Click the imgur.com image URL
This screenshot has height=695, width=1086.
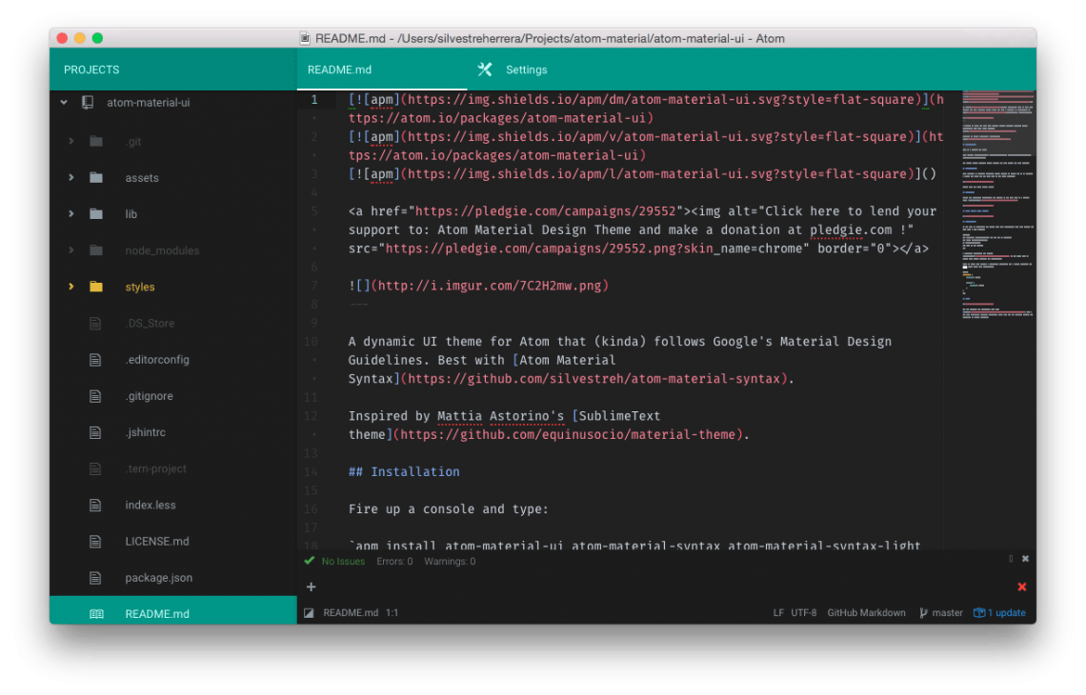point(490,286)
